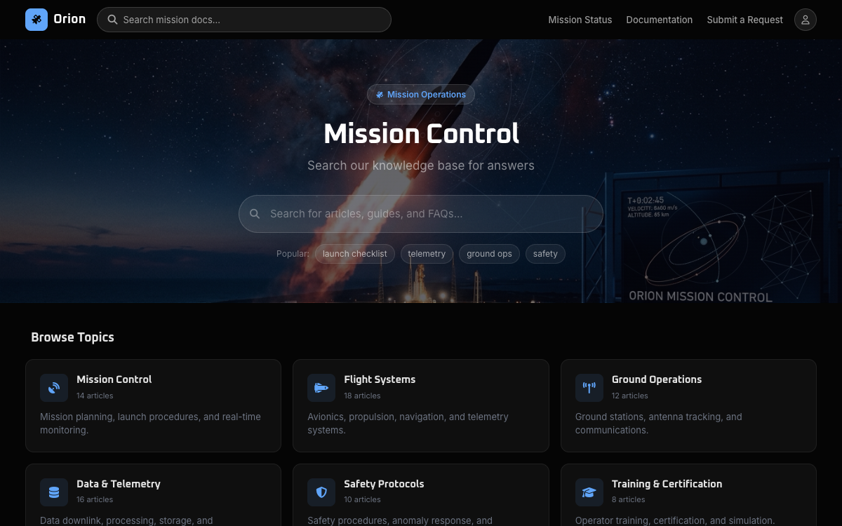Click the Mission Control satellite dish icon
Screen dimensions: 842x526
54,388
